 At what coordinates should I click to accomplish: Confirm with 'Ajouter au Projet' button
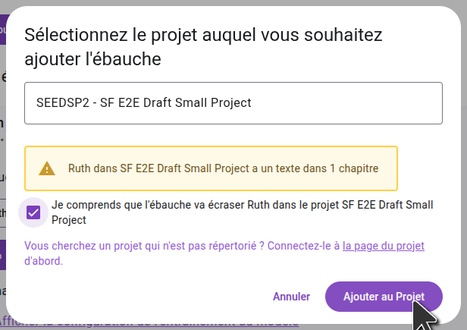(x=383, y=296)
